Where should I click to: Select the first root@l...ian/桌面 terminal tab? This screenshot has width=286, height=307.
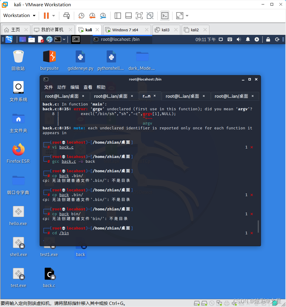[65, 96]
